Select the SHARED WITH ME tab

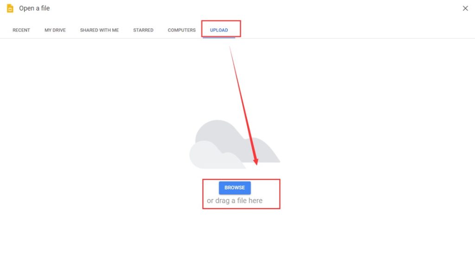99,30
